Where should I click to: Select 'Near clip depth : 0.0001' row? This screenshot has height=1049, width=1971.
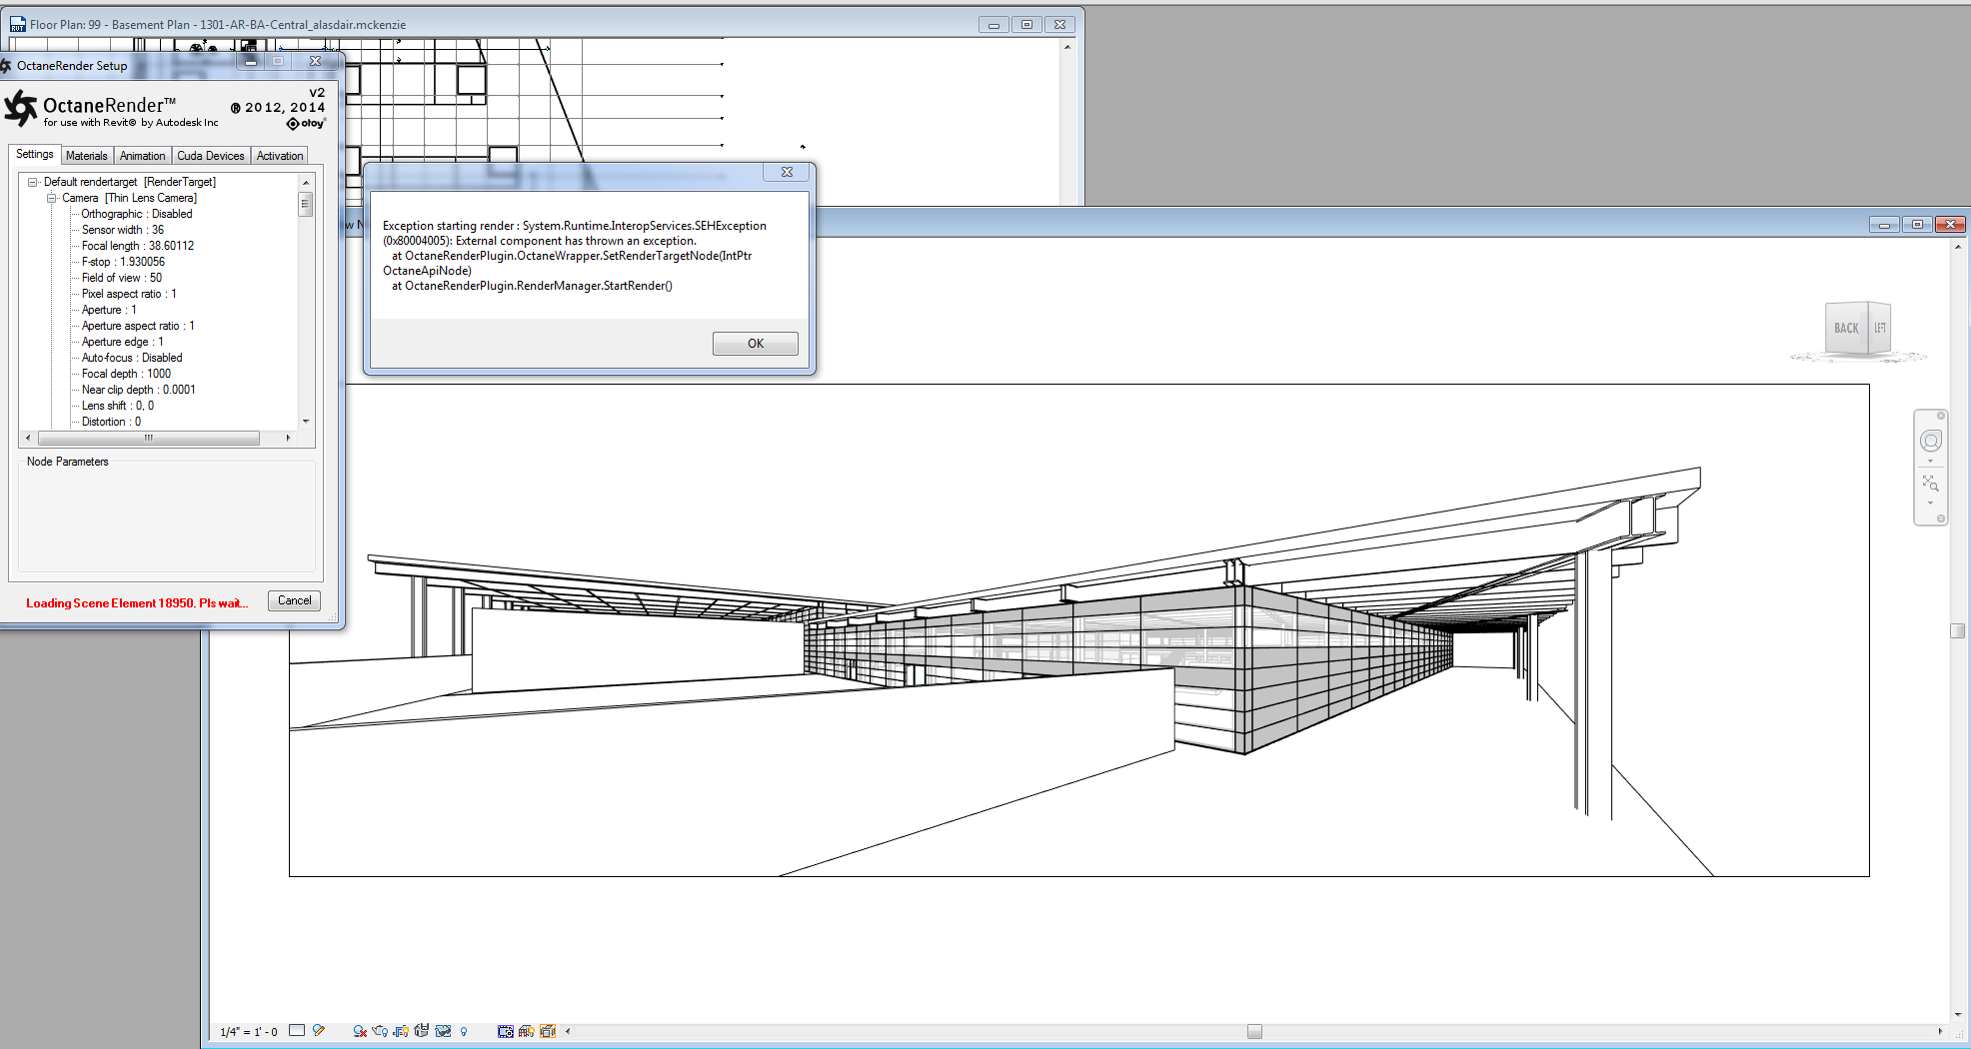point(139,390)
